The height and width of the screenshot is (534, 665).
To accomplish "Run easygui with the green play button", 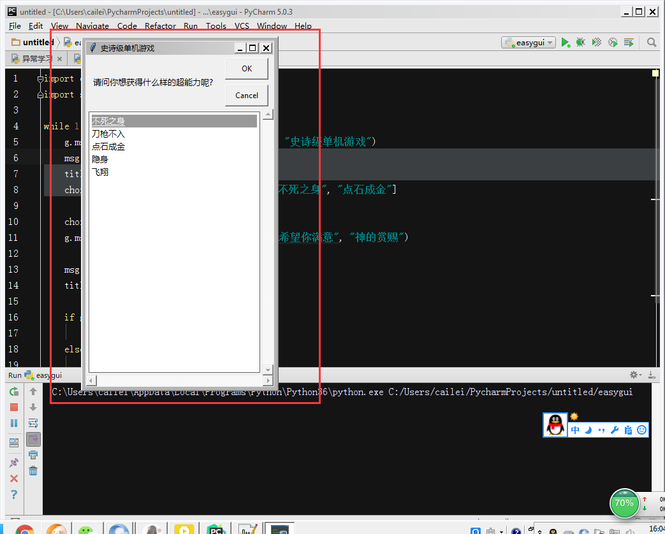I will click(565, 42).
